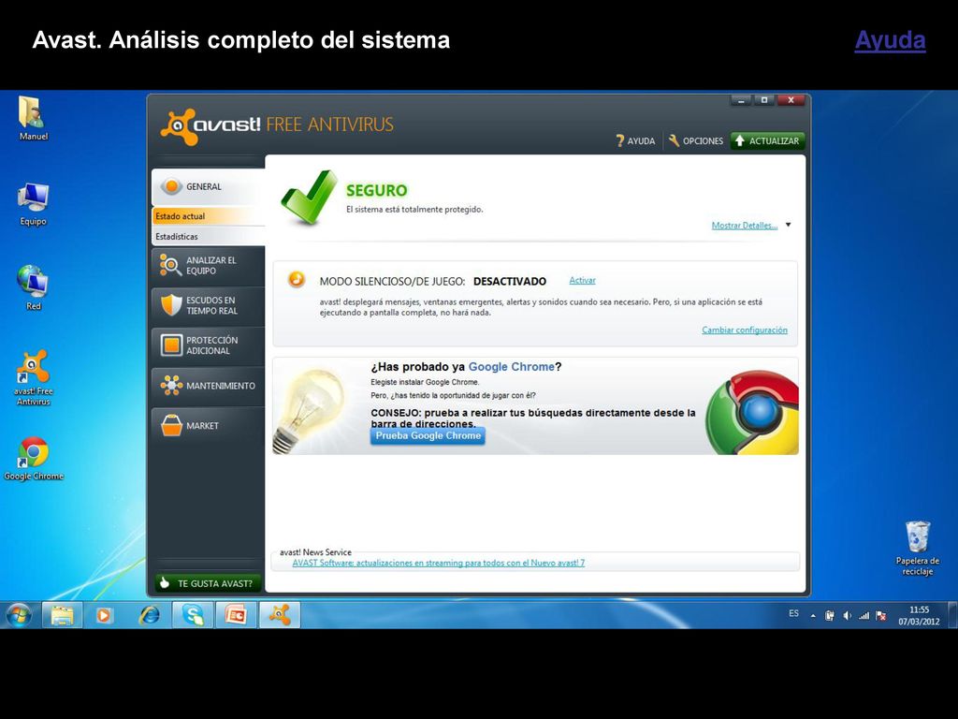Expand details arrow next to Mostrar Detalles
This screenshot has width=958, height=719.
(788, 225)
